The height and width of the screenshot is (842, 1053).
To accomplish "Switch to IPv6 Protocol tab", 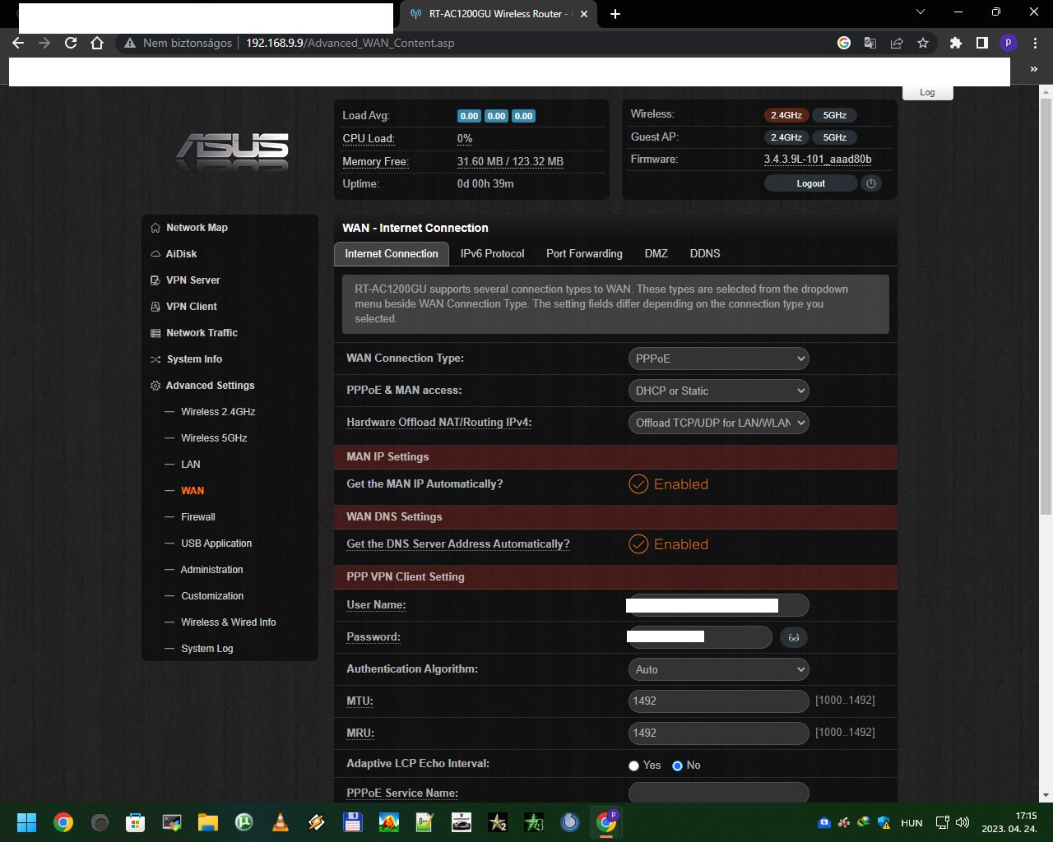I will (x=492, y=254).
